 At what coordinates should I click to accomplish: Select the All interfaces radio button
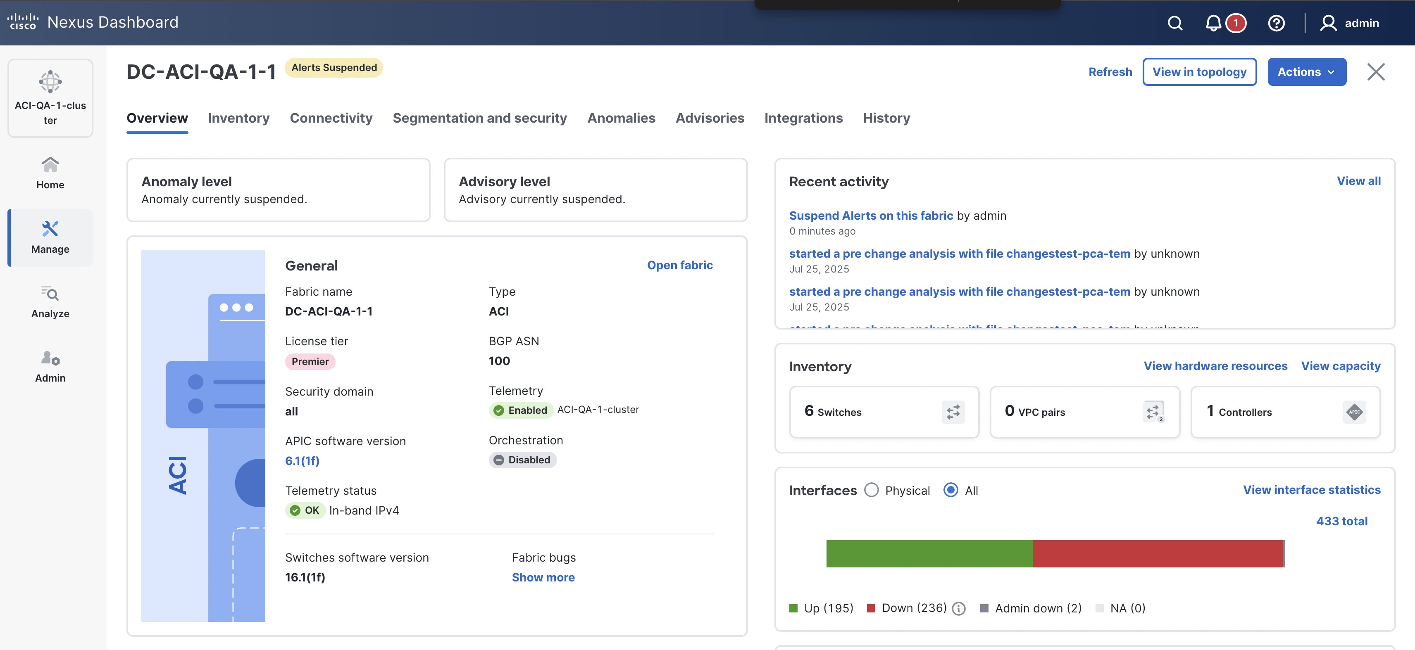(950, 490)
